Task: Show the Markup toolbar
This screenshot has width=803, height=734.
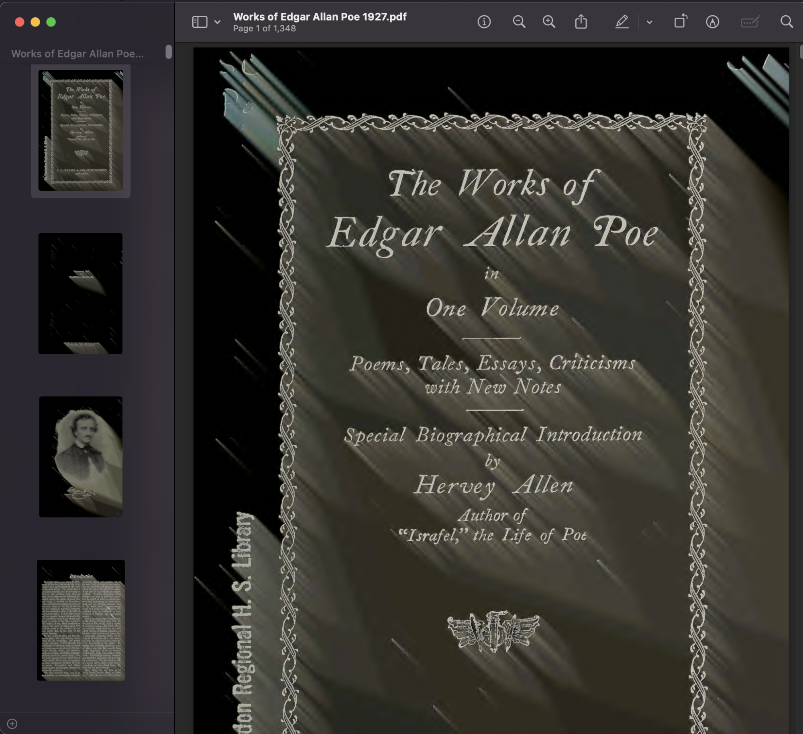Action: (712, 22)
